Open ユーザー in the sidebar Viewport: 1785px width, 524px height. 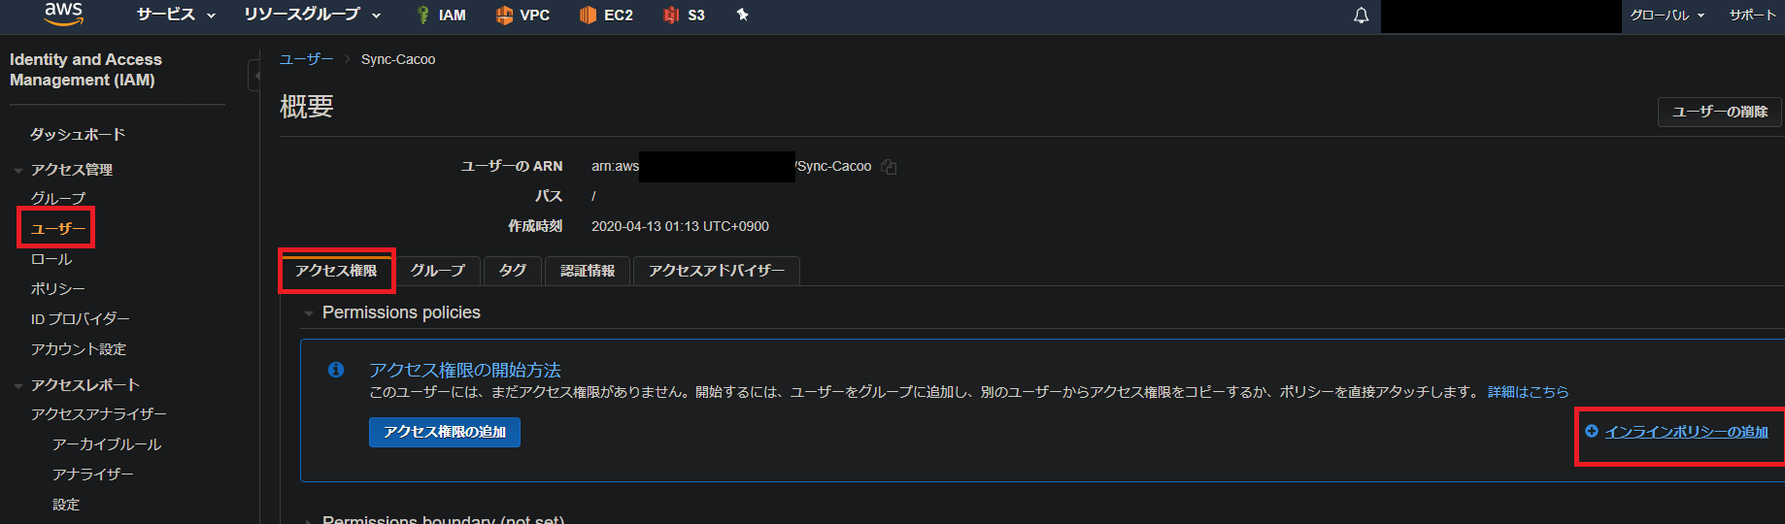58,229
